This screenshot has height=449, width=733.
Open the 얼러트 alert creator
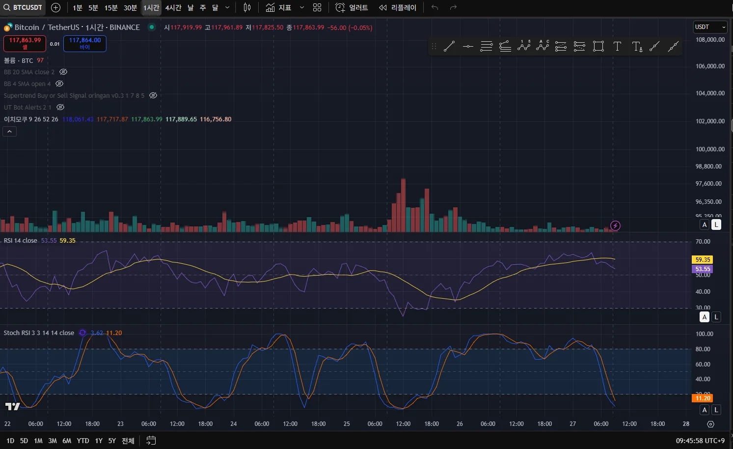(x=352, y=7)
